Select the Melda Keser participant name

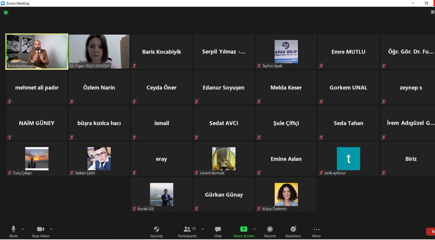pyautogui.click(x=286, y=87)
